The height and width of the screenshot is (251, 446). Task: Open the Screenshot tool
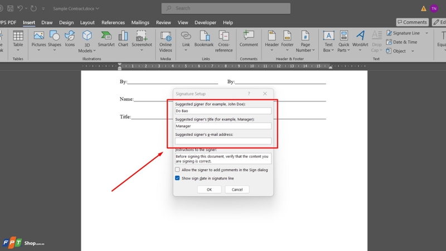click(142, 41)
